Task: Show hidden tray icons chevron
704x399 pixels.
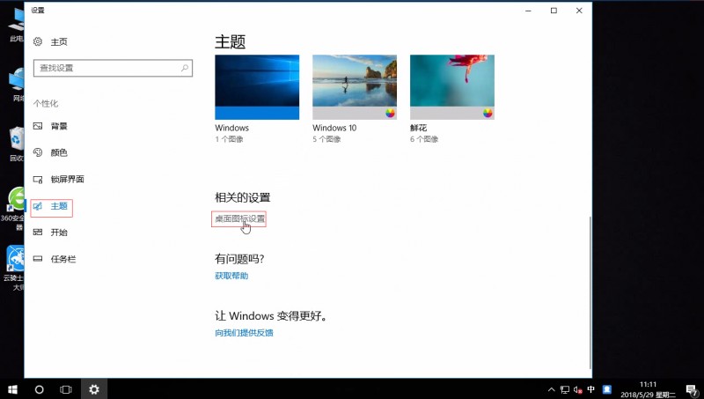Action: [552, 389]
